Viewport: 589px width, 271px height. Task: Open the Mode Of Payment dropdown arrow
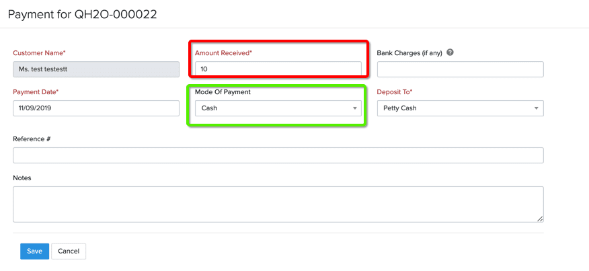pyautogui.click(x=354, y=108)
